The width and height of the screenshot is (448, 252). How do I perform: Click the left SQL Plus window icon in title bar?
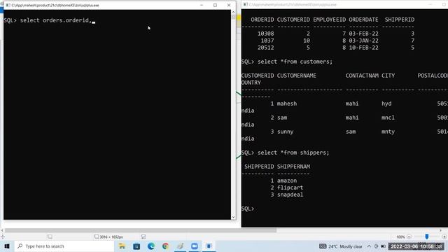(x=8, y=5)
